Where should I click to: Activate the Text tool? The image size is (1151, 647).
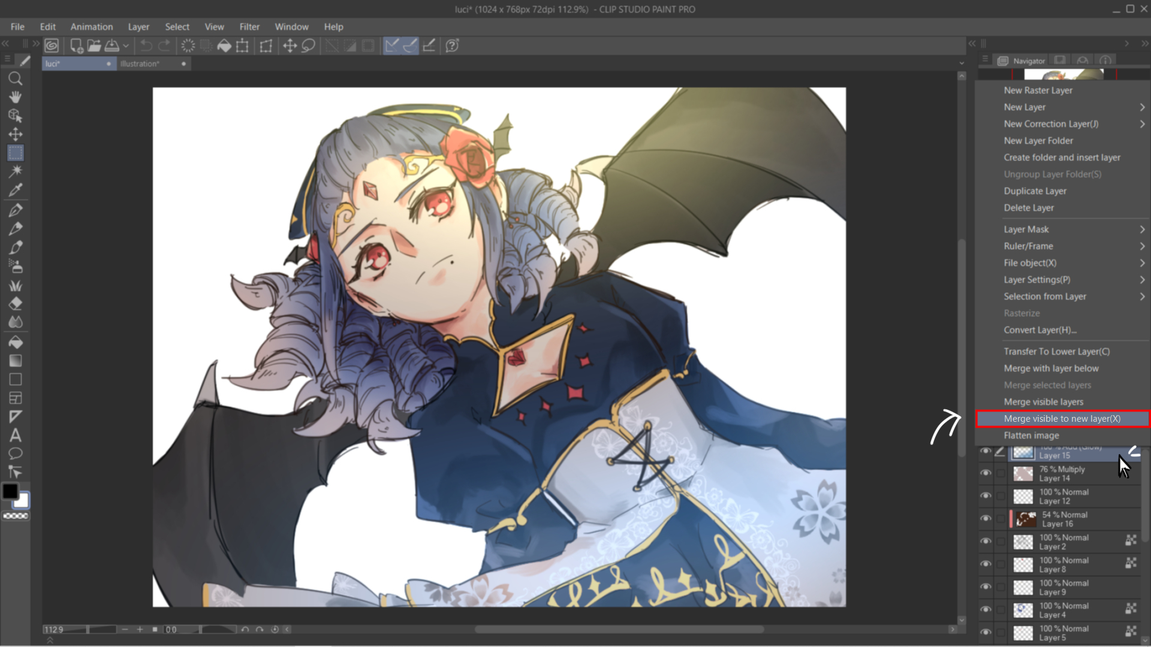coord(16,436)
